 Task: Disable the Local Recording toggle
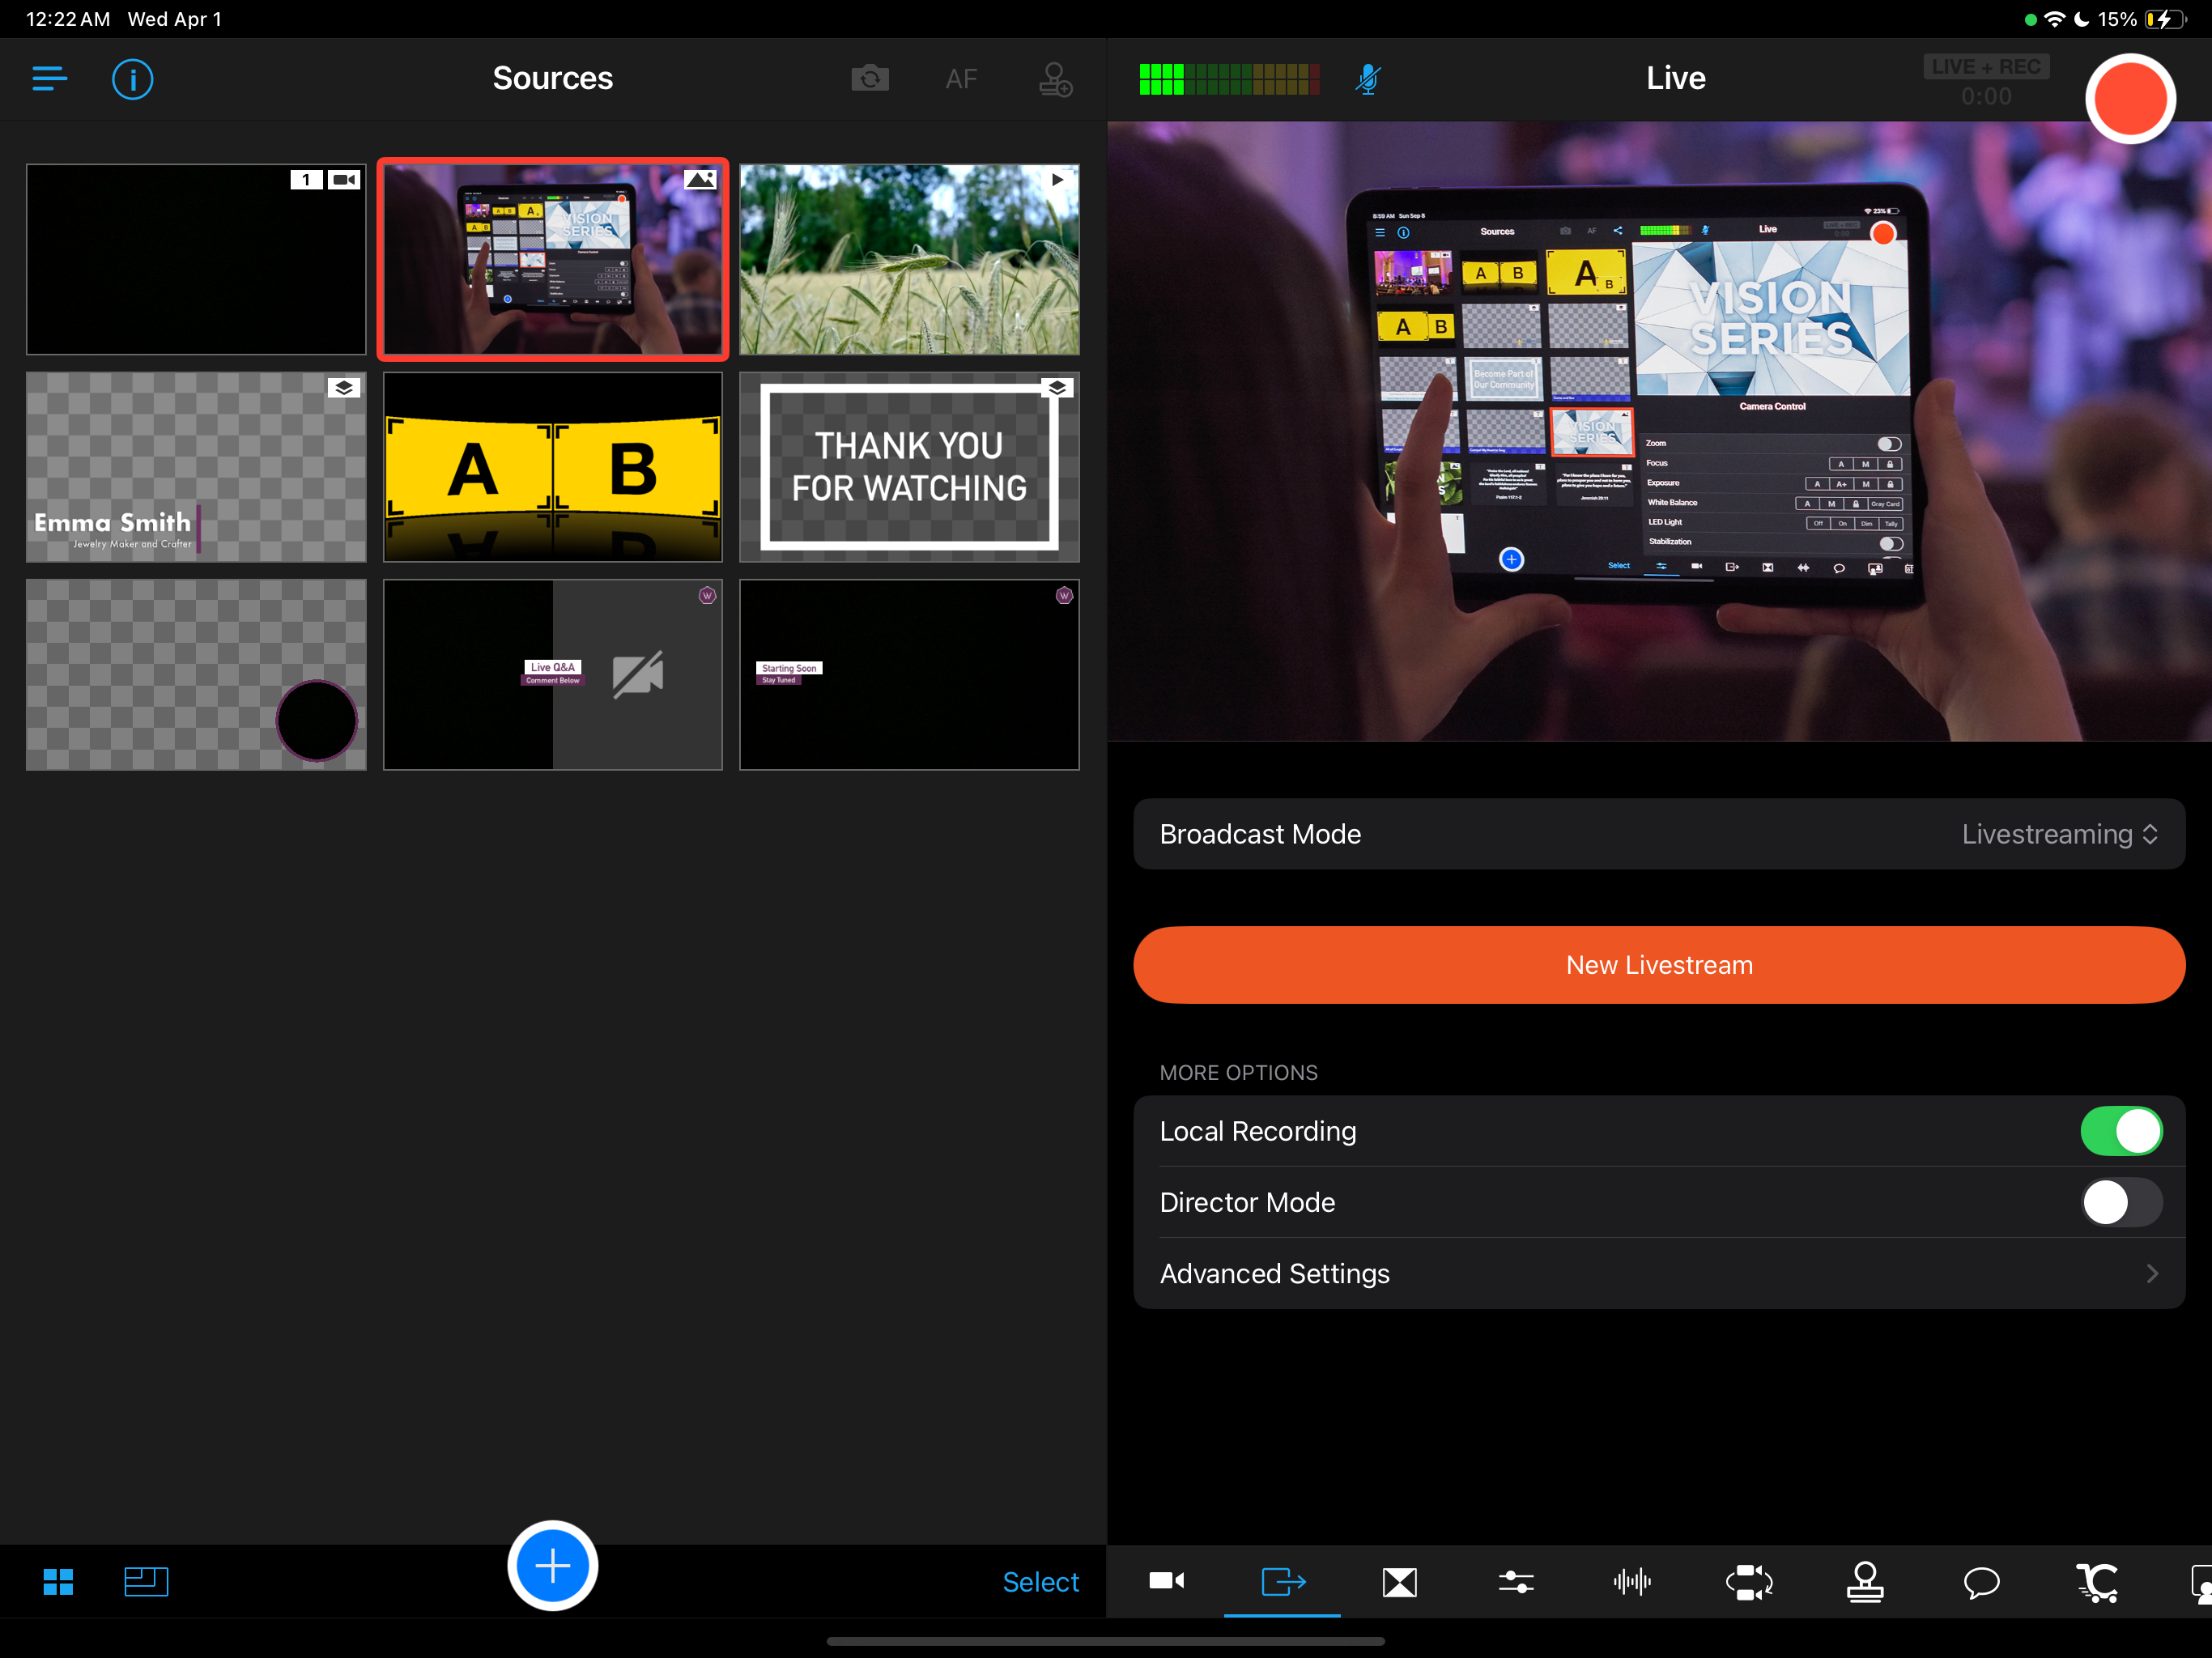(x=2120, y=1131)
